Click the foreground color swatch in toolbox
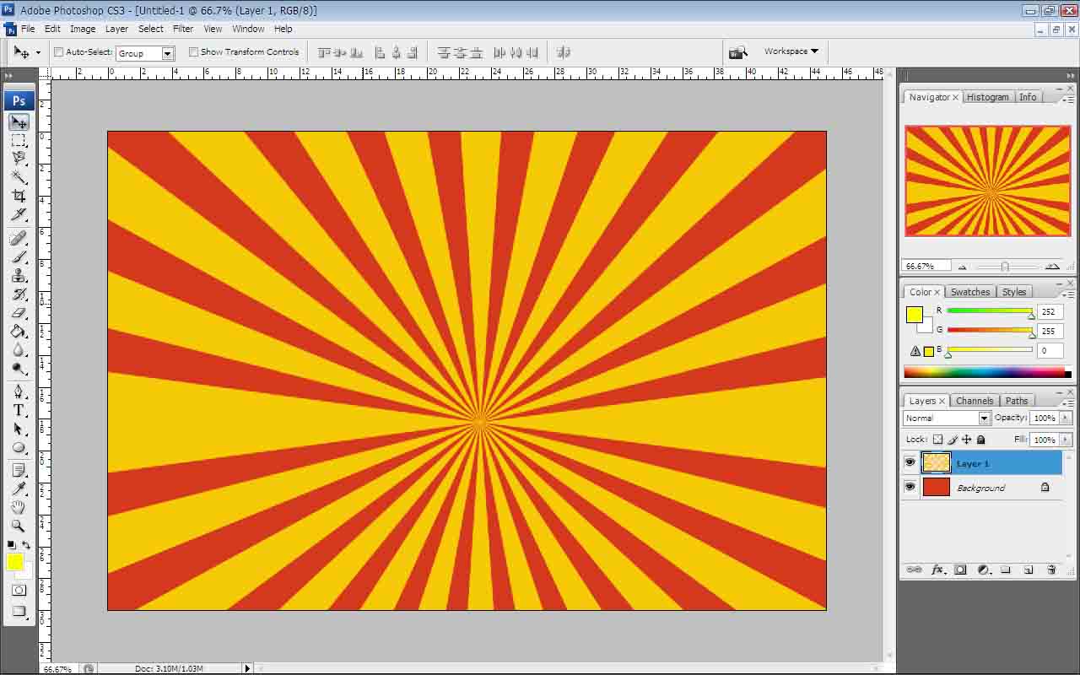This screenshot has height=675, width=1080. point(15,562)
